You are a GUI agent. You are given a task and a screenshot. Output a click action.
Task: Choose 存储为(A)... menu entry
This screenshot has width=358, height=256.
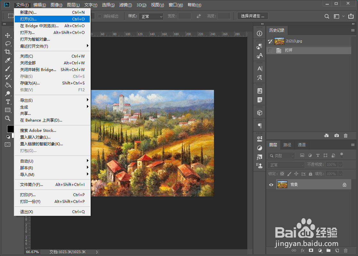[x=52, y=83]
